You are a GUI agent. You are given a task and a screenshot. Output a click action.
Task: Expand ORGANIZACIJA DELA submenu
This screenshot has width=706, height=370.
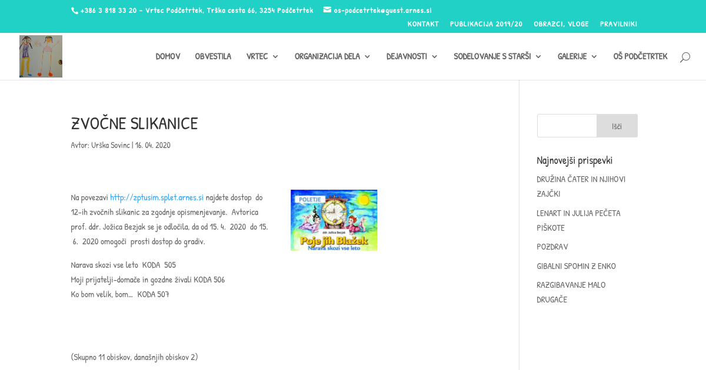pyautogui.click(x=332, y=56)
